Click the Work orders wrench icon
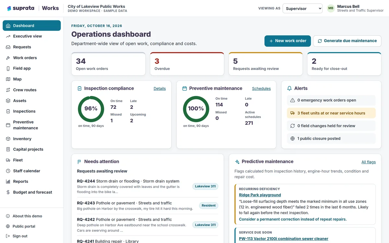This screenshot has width=389, height=243. tap(8, 58)
